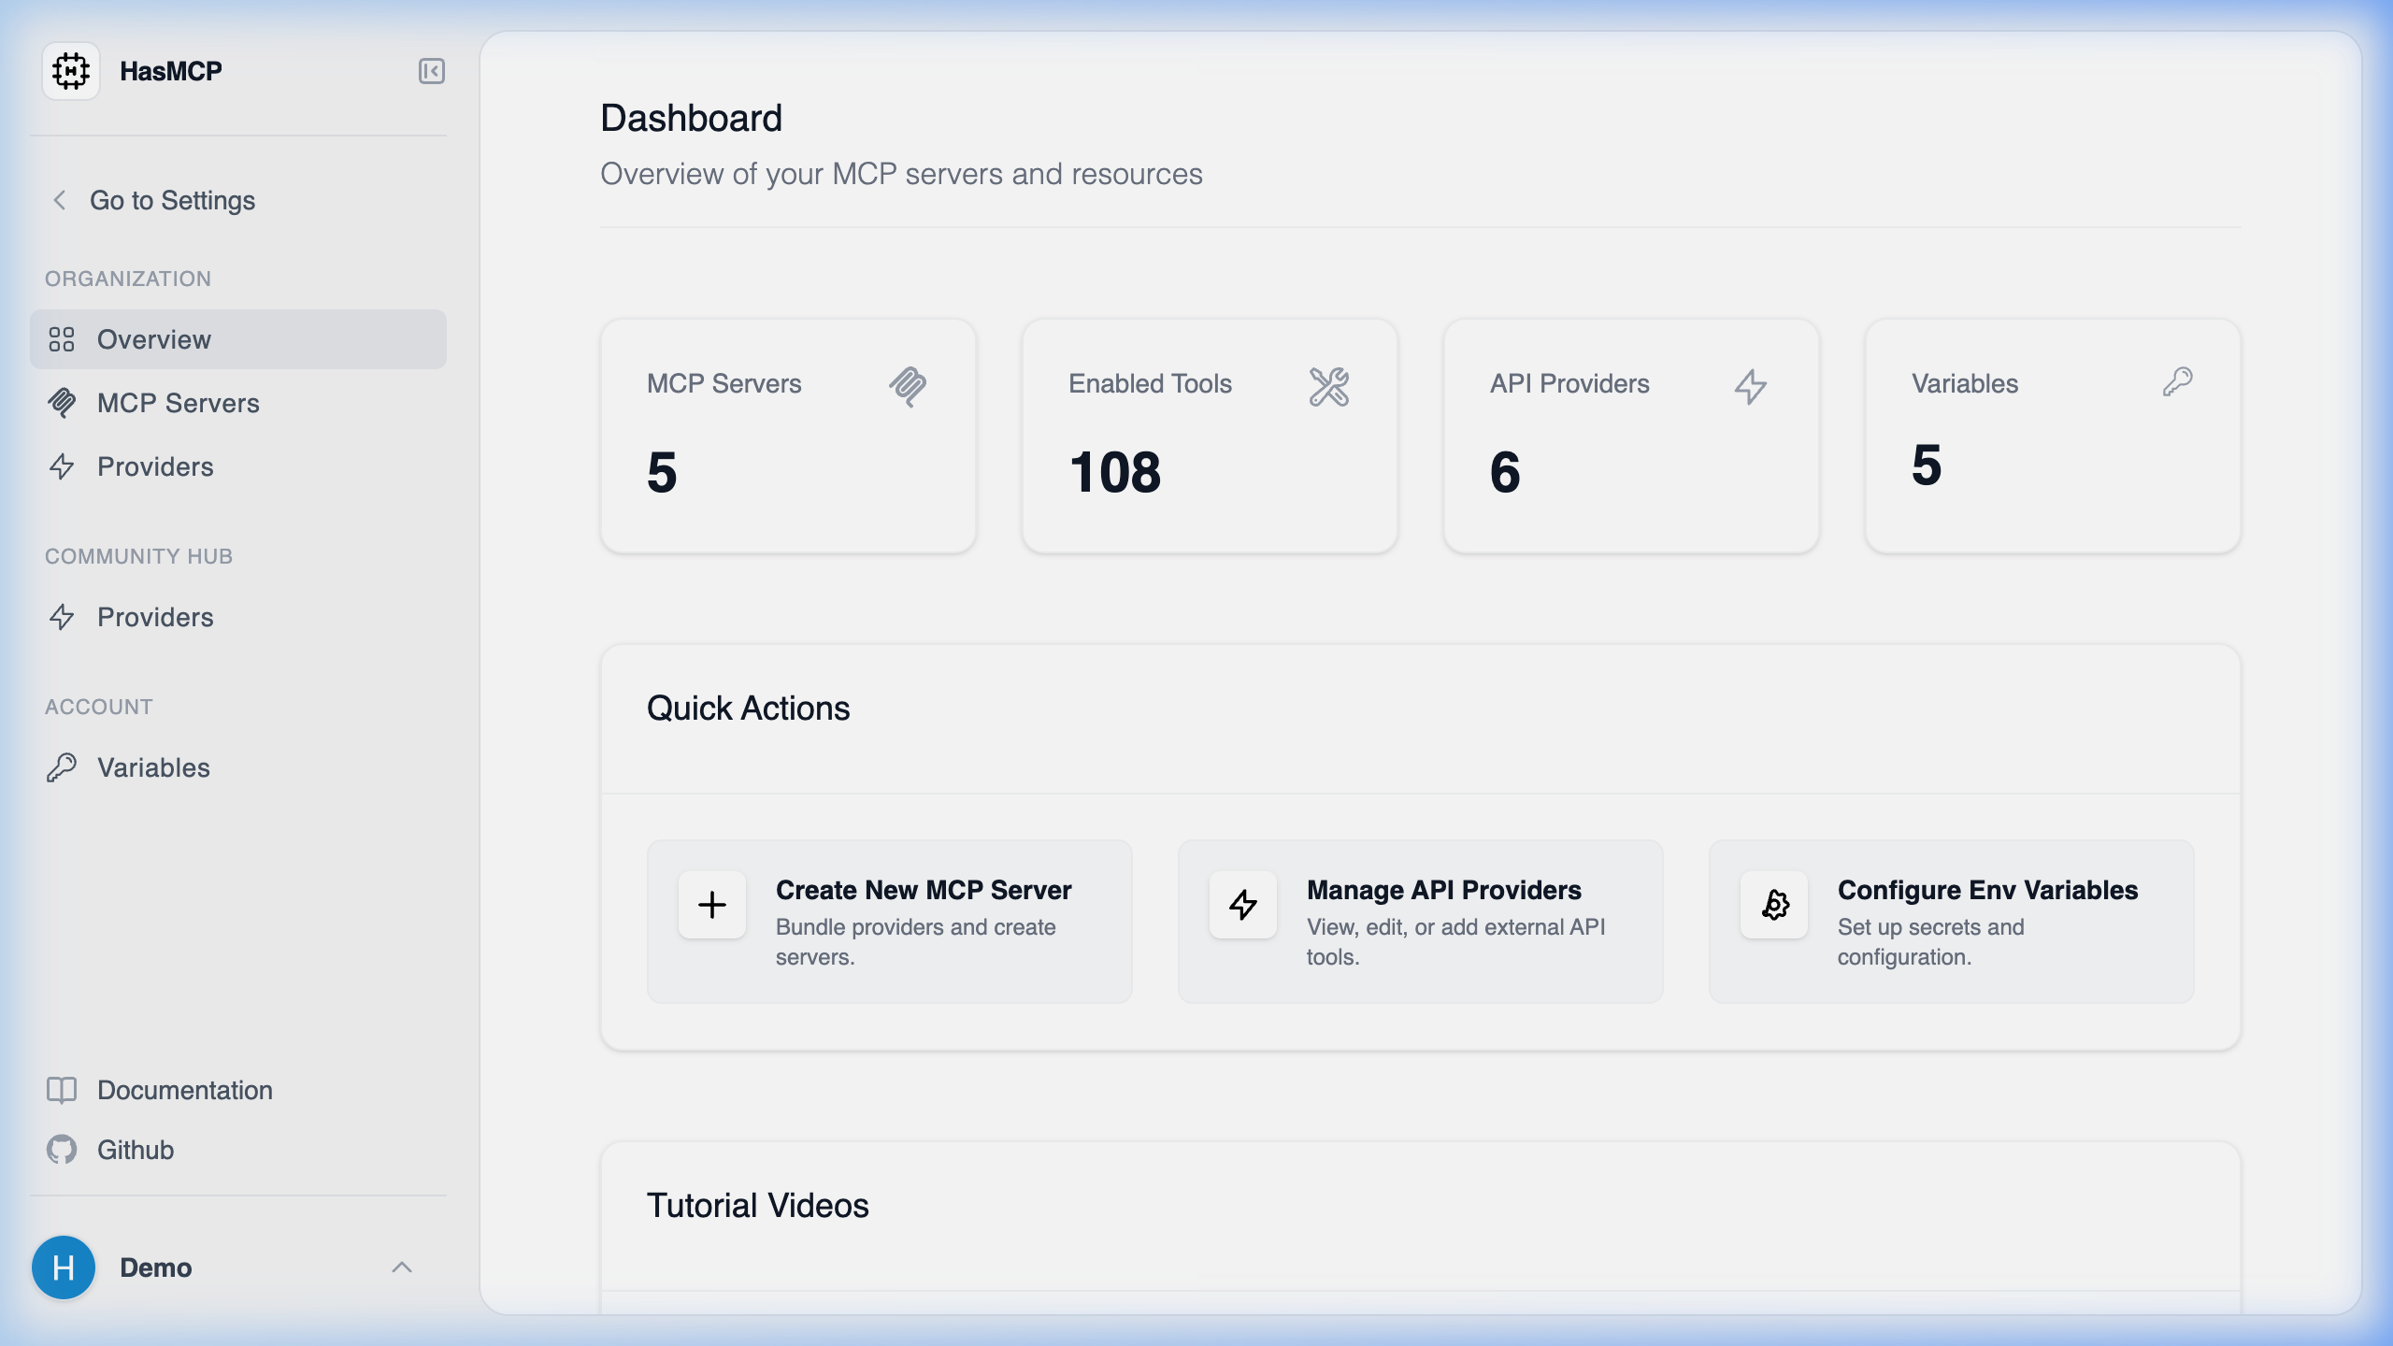
Task: Click the Github icon in the sidebar
Action: pyautogui.click(x=62, y=1150)
